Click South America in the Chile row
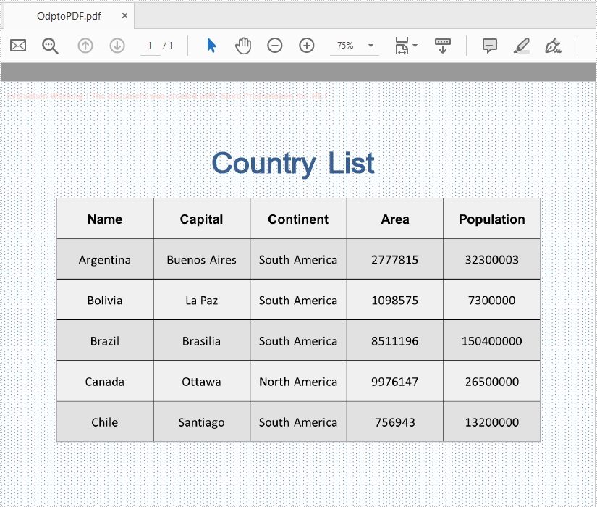This screenshot has height=507, width=597. click(298, 422)
